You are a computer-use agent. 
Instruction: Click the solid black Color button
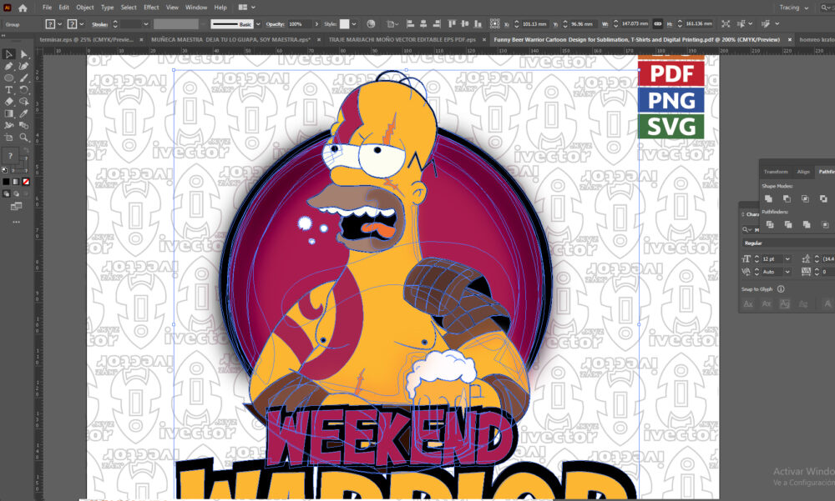point(6,182)
